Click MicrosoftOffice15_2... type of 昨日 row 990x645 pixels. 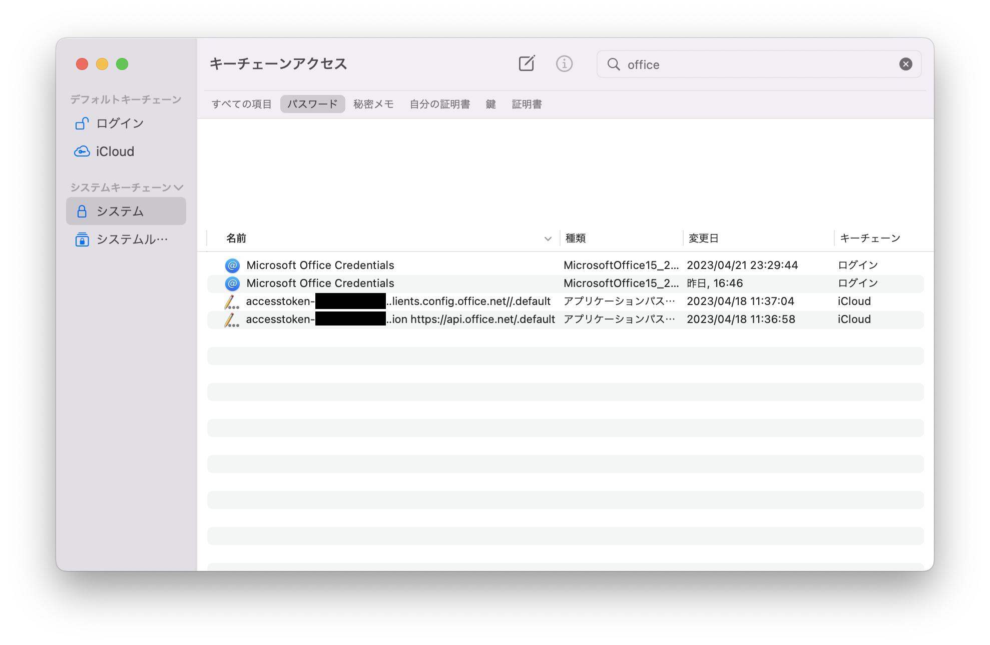621,283
